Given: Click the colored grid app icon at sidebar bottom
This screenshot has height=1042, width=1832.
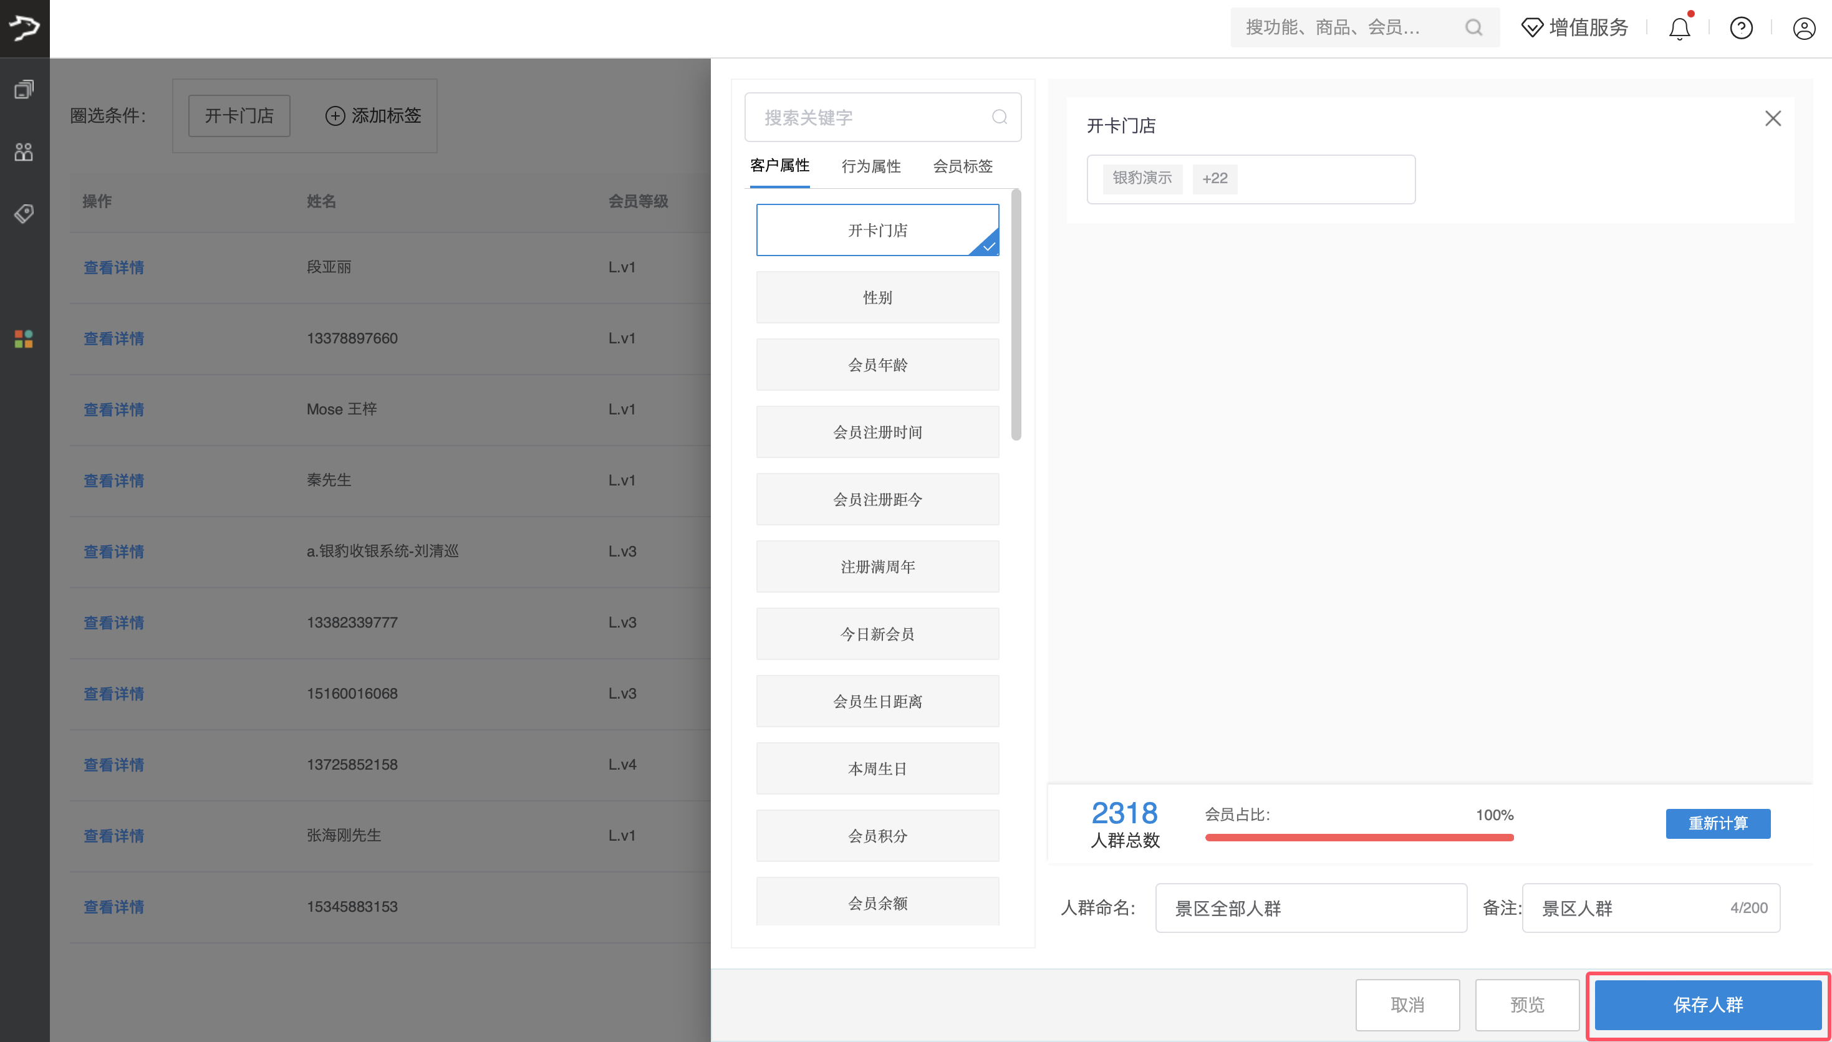Looking at the screenshot, I should [x=22, y=338].
